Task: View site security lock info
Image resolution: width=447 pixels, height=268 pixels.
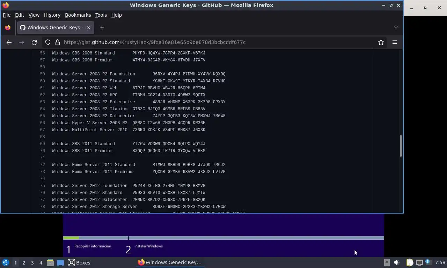Action: [58, 42]
